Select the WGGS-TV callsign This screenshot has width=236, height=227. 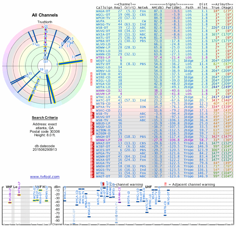tap(103, 170)
